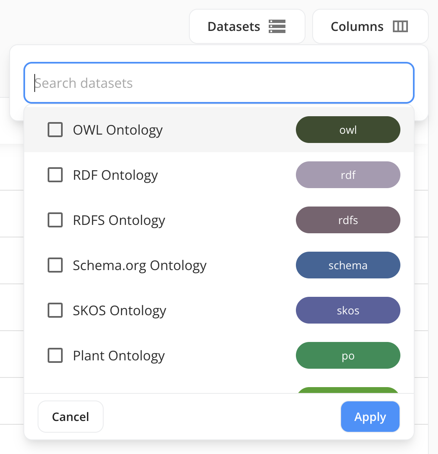The image size is (438, 454).
Task: Toggle the SKOS Ontology checkbox
Action: pos(55,310)
